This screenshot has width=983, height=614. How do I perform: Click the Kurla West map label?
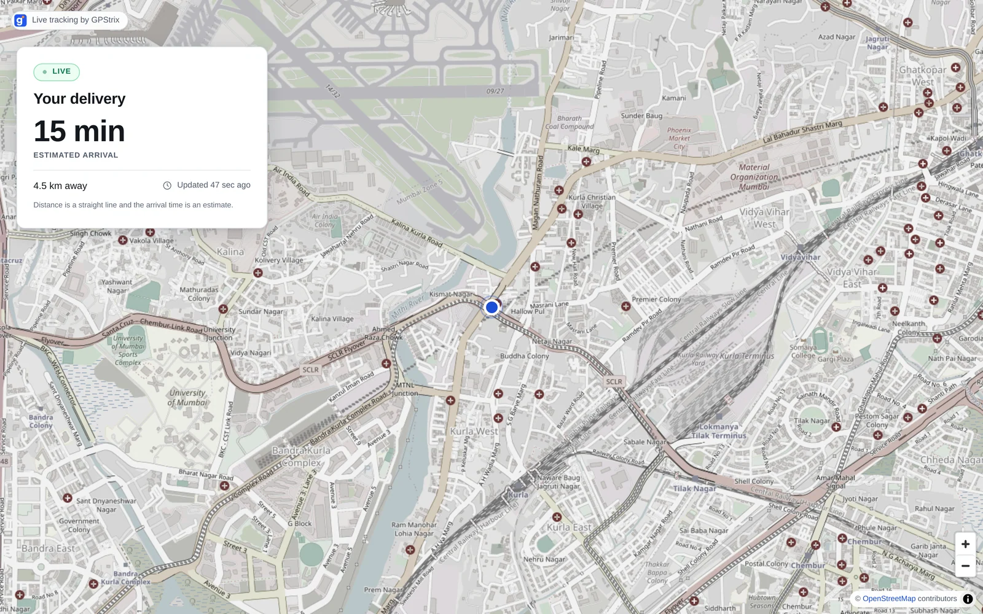pyautogui.click(x=474, y=432)
